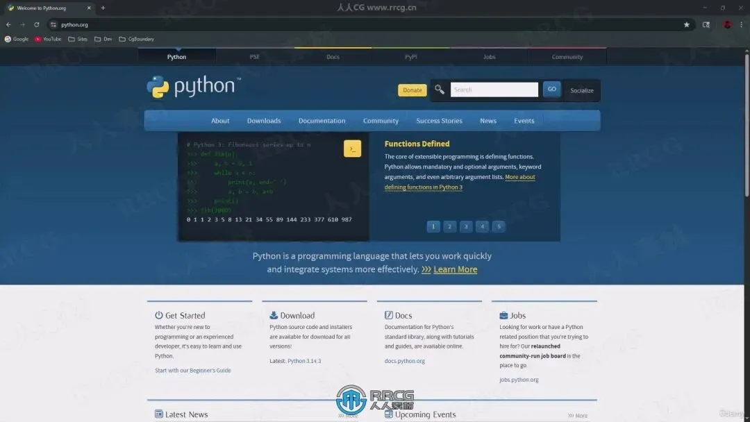The height and width of the screenshot is (422, 750).
Task: Open the jobs.python.org link
Action: click(519, 380)
